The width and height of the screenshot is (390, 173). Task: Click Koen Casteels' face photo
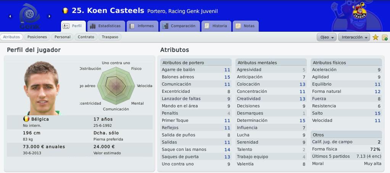coord(41,88)
